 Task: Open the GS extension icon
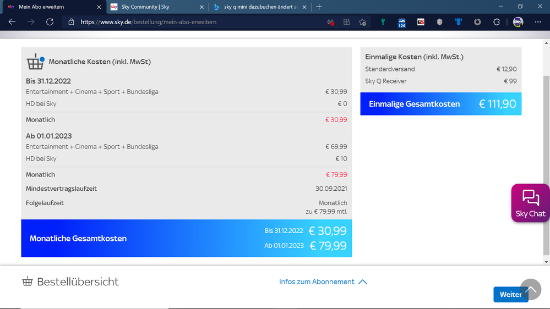tap(421, 22)
